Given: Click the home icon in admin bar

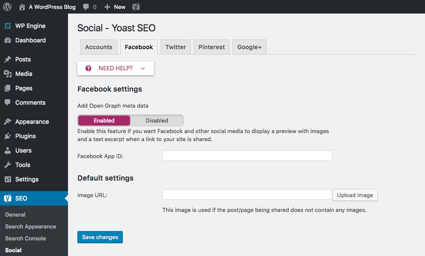Looking at the screenshot, I should pyautogui.click(x=22, y=7).
